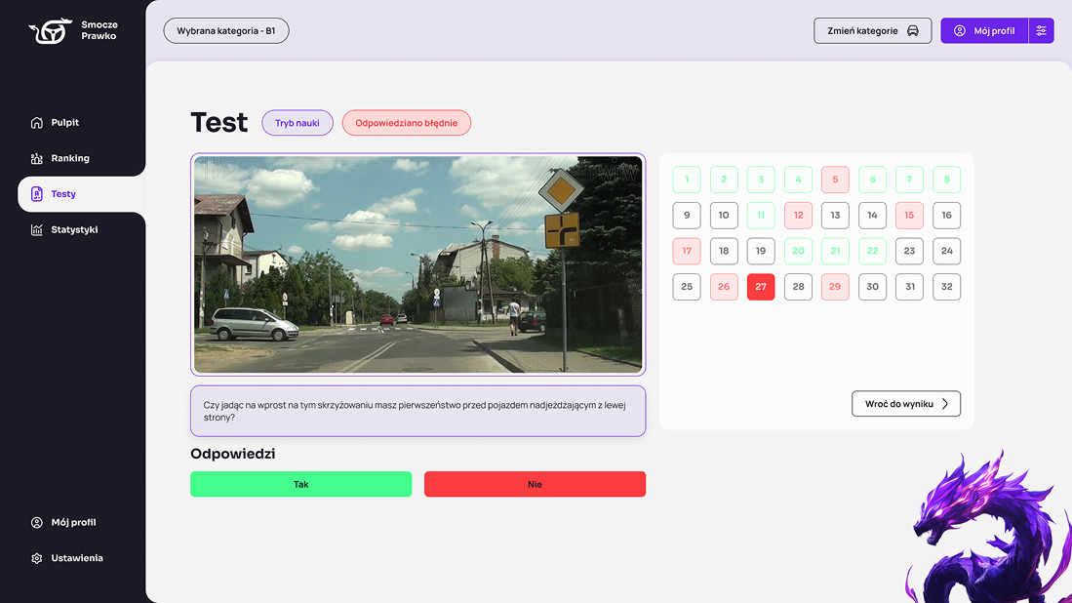1072x603 pixels.
Task: Click the Pulpit home icon
Action: tap(37, 123)
